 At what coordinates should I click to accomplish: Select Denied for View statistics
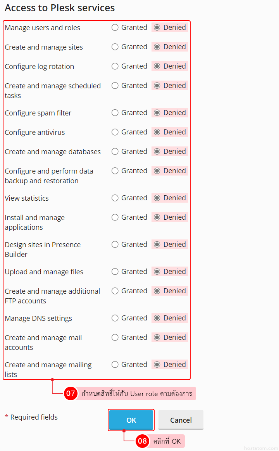[x=157, y=198]
